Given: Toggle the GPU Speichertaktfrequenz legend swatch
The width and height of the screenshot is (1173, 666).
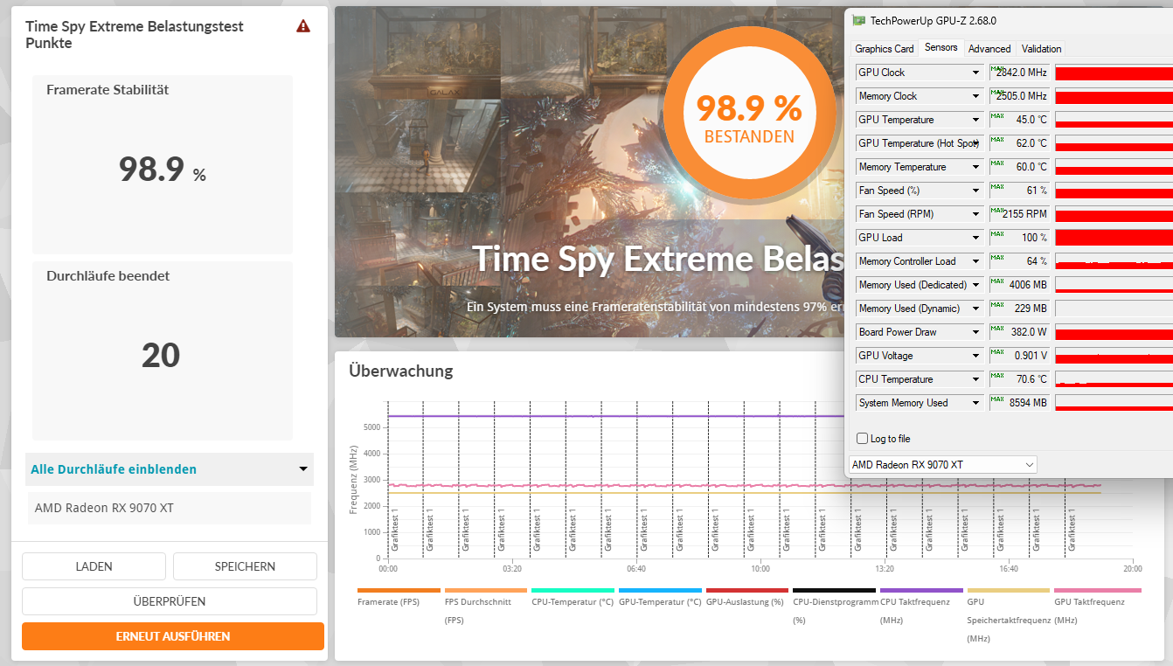Looking at the screenshot, I should pyautogui.click(x=1009, y=591).
